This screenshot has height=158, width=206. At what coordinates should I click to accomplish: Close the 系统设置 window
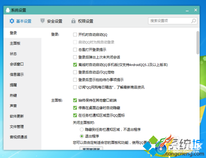[x=196, y=10]
